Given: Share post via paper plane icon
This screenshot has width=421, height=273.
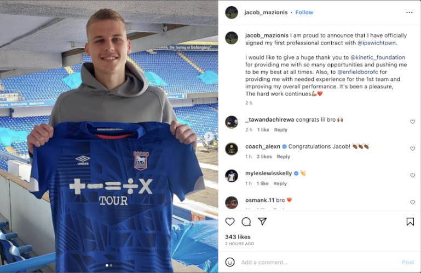Looking at the screenshot, I should click(262, 221).
